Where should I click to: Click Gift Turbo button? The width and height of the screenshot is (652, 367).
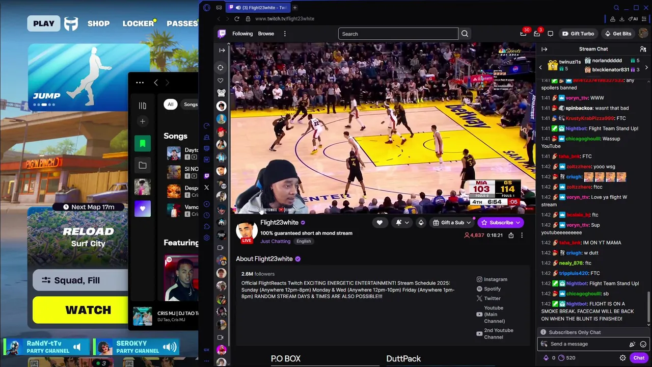coord(578,34)
